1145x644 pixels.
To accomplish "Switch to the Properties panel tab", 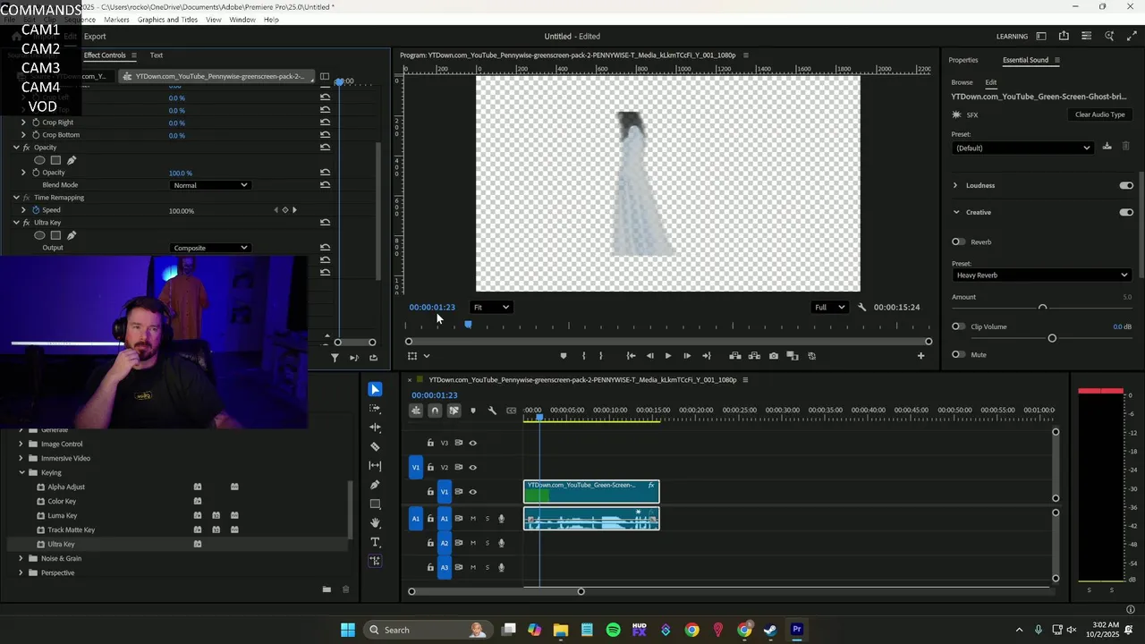I will 963,60.
